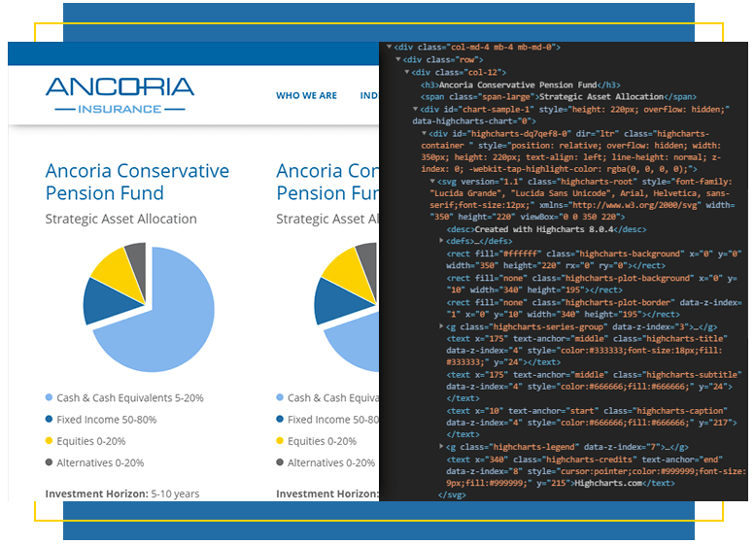Toggle Alternatives 0-20% legend in second chart
This screenshot has width=754, height=544.
click(x=326, y=462)
